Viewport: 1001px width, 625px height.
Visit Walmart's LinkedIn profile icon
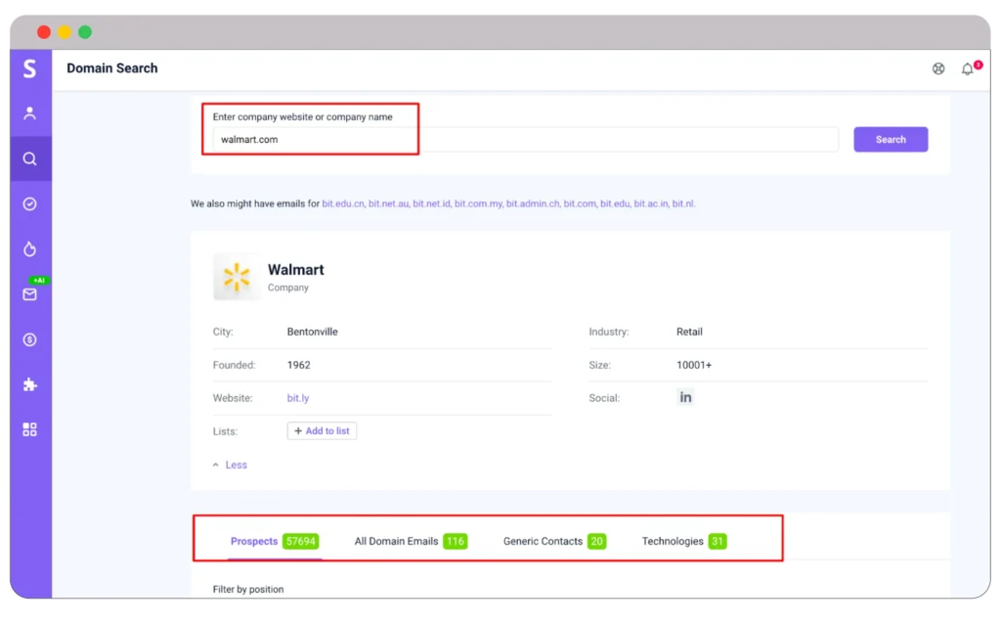point(685,397)
